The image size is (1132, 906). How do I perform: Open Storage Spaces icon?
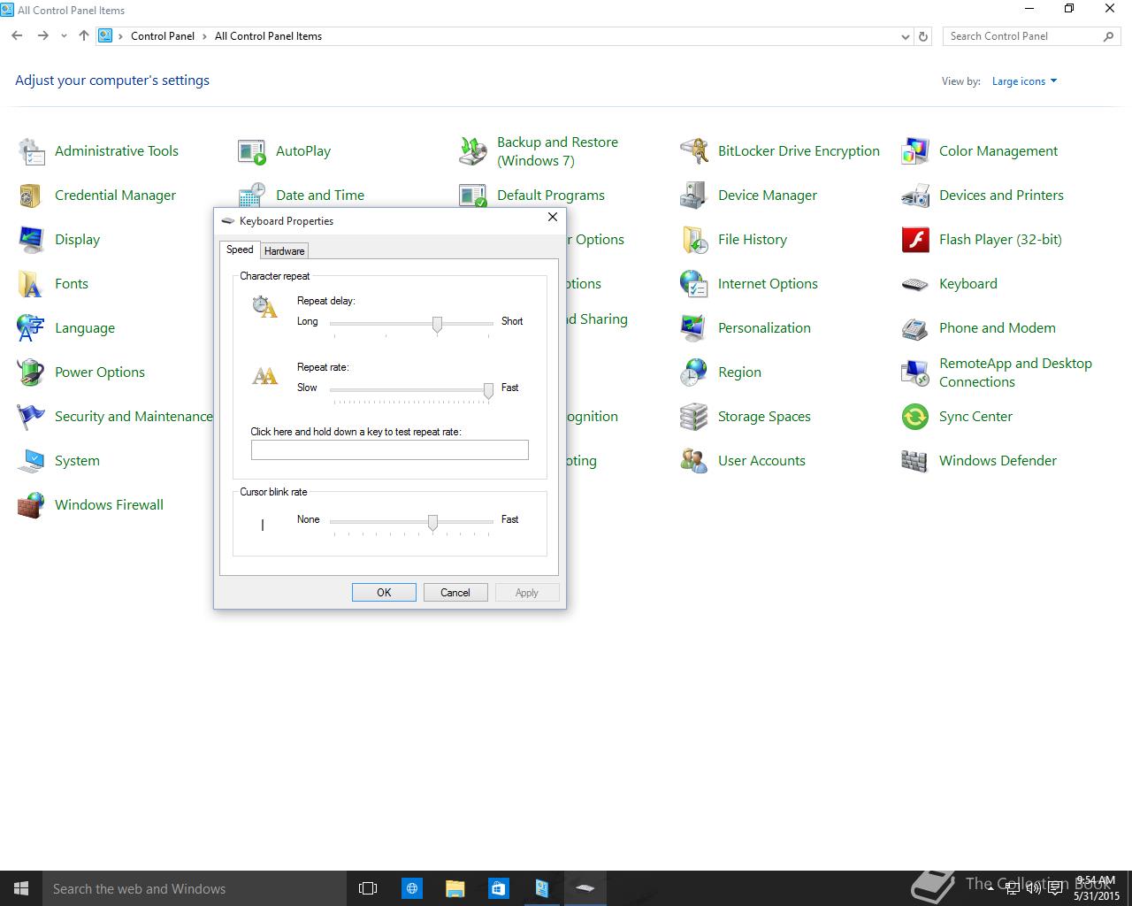(694, 417)
